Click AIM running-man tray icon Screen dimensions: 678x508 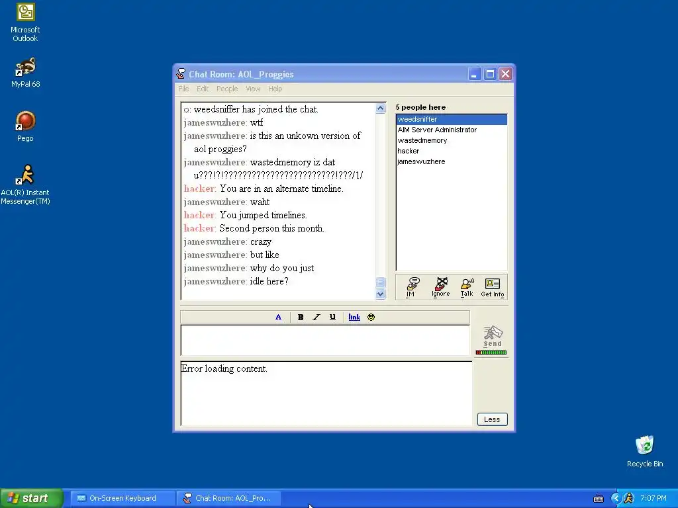[x=629, y=498]
